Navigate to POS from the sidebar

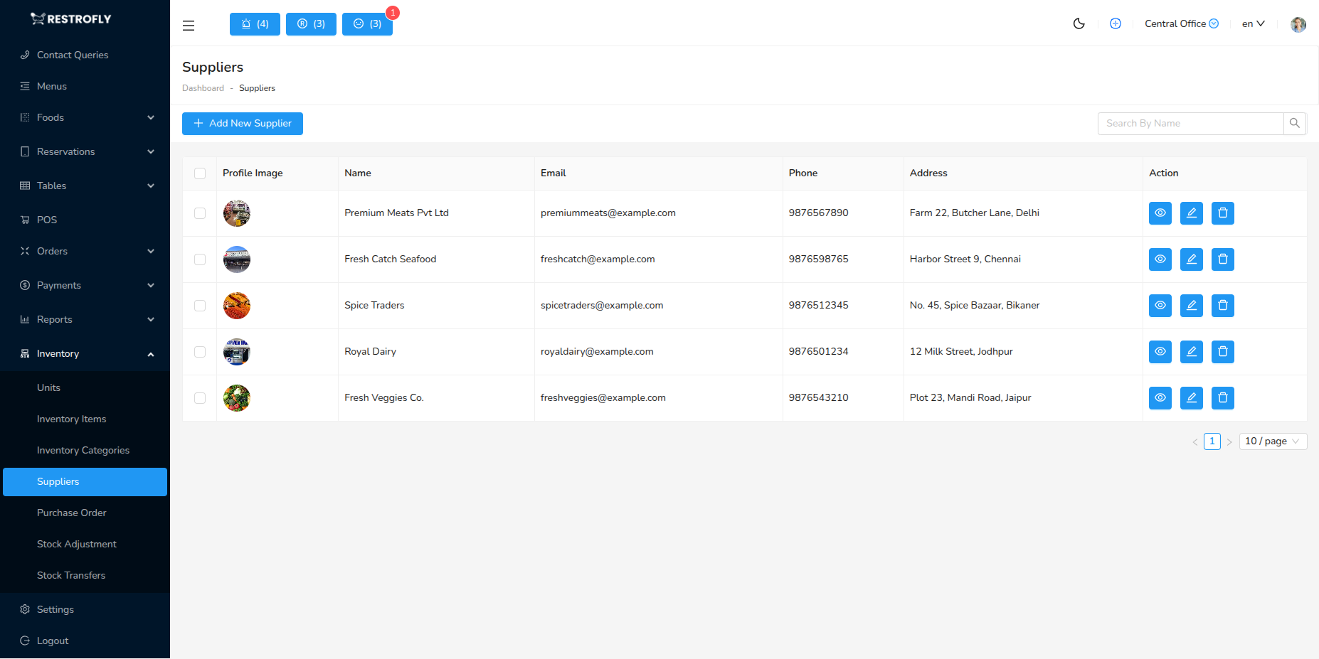coord(47,220)
